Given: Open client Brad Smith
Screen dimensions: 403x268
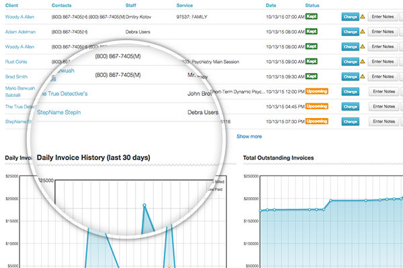Looking at the screenshot, I should (16, 76).
